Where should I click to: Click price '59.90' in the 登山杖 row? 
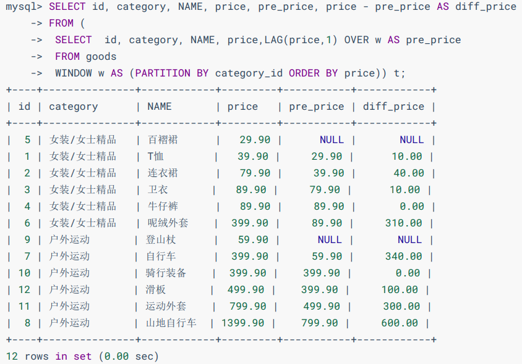253,239
